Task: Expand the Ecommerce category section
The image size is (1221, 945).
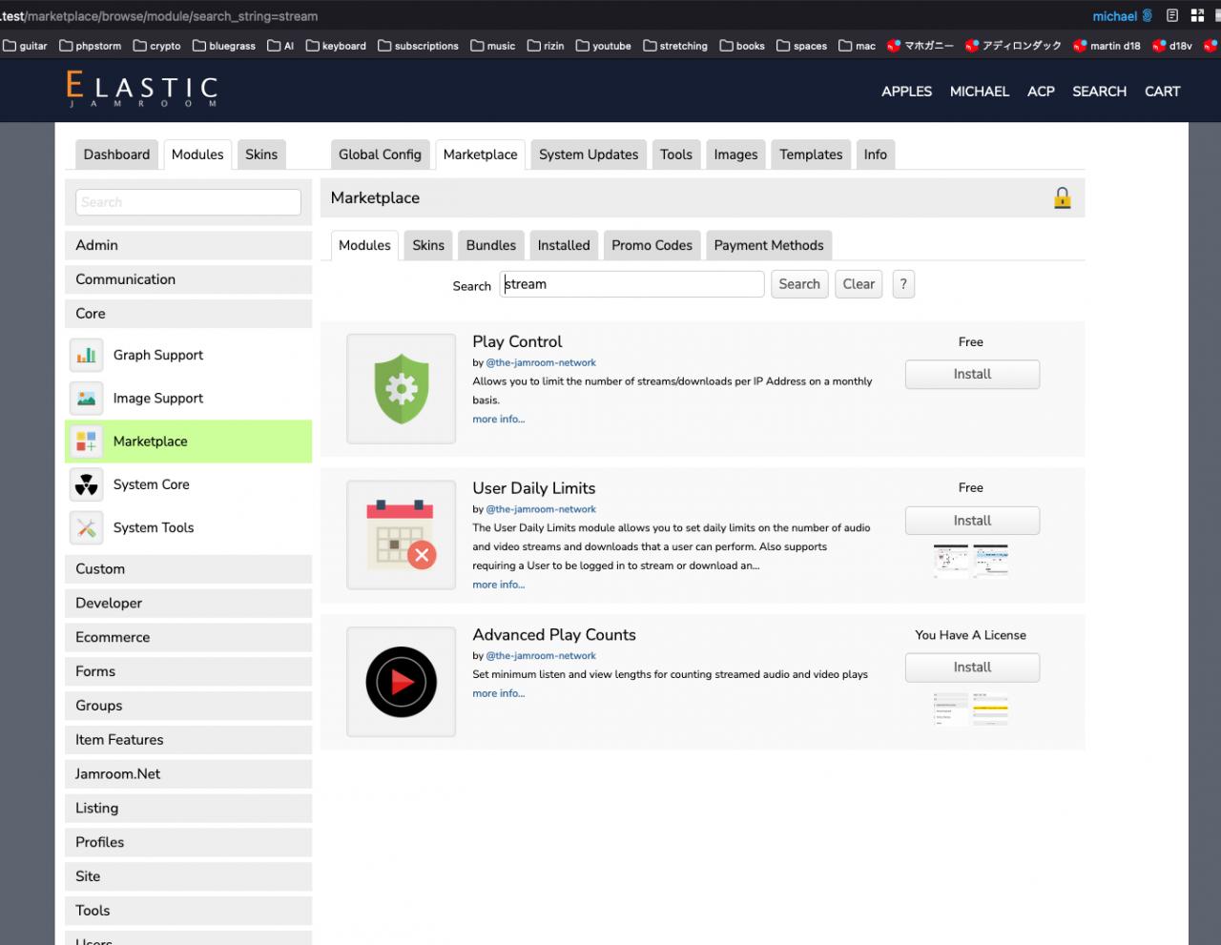Action: (188, 637)
